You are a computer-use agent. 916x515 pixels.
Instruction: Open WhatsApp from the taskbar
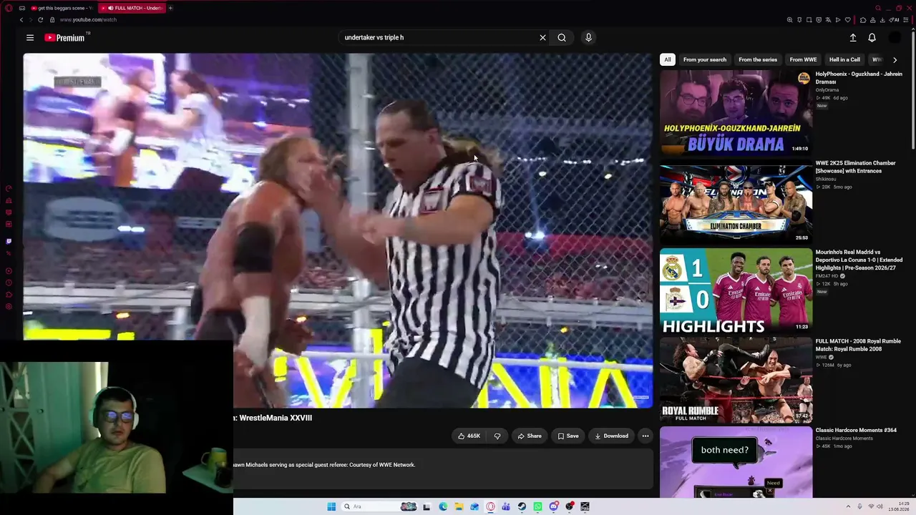(537, 506)
